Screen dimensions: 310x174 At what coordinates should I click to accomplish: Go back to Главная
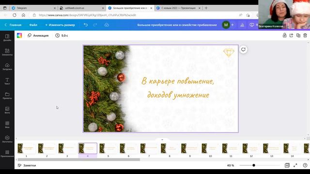[13, 25]
